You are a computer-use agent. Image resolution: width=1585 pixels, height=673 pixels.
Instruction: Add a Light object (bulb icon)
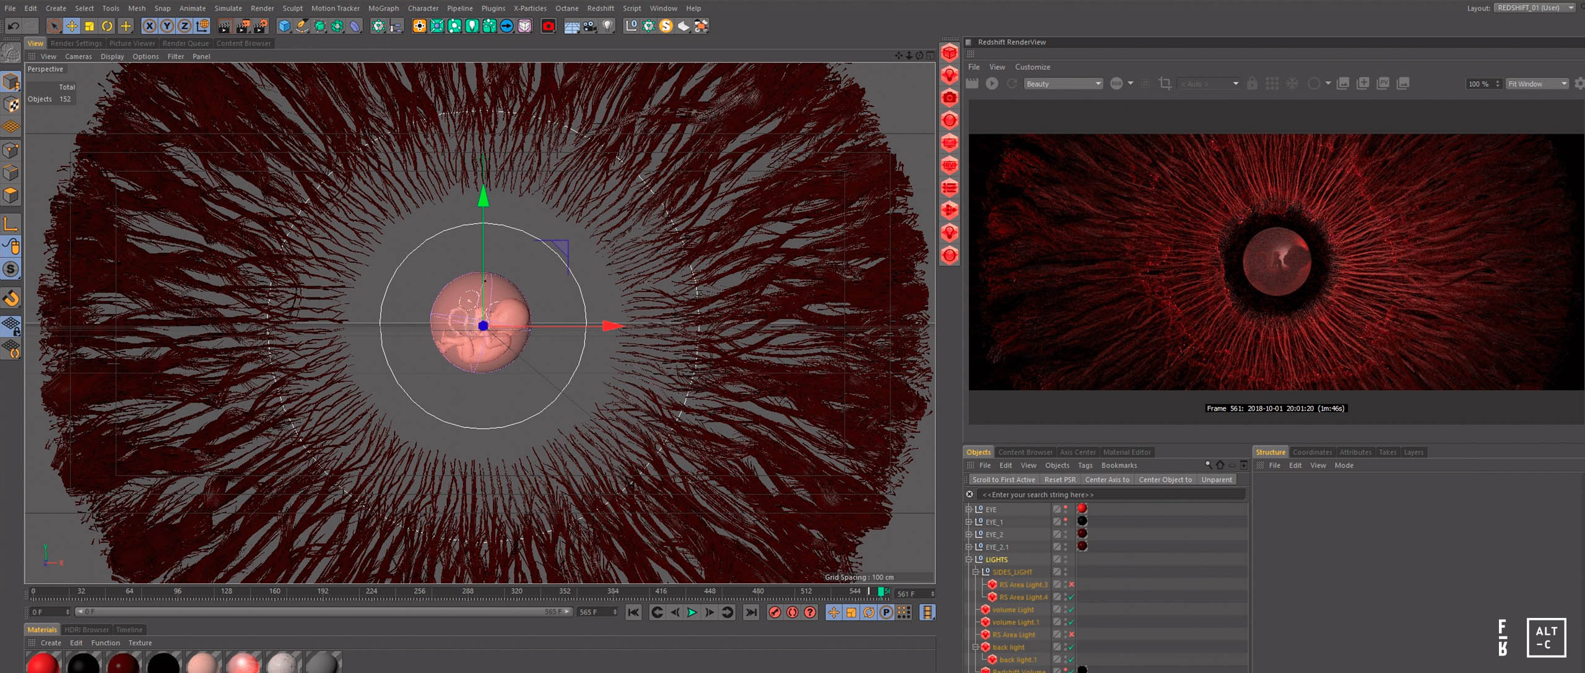point(607,26)
